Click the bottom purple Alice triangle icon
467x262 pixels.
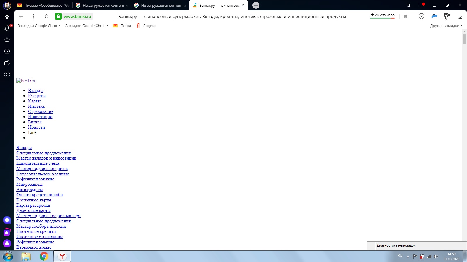click(x=7, y=243)
